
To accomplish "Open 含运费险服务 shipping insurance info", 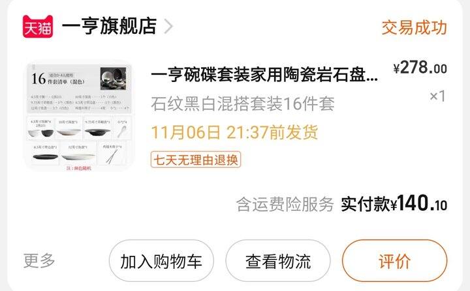I will [285, 204].
